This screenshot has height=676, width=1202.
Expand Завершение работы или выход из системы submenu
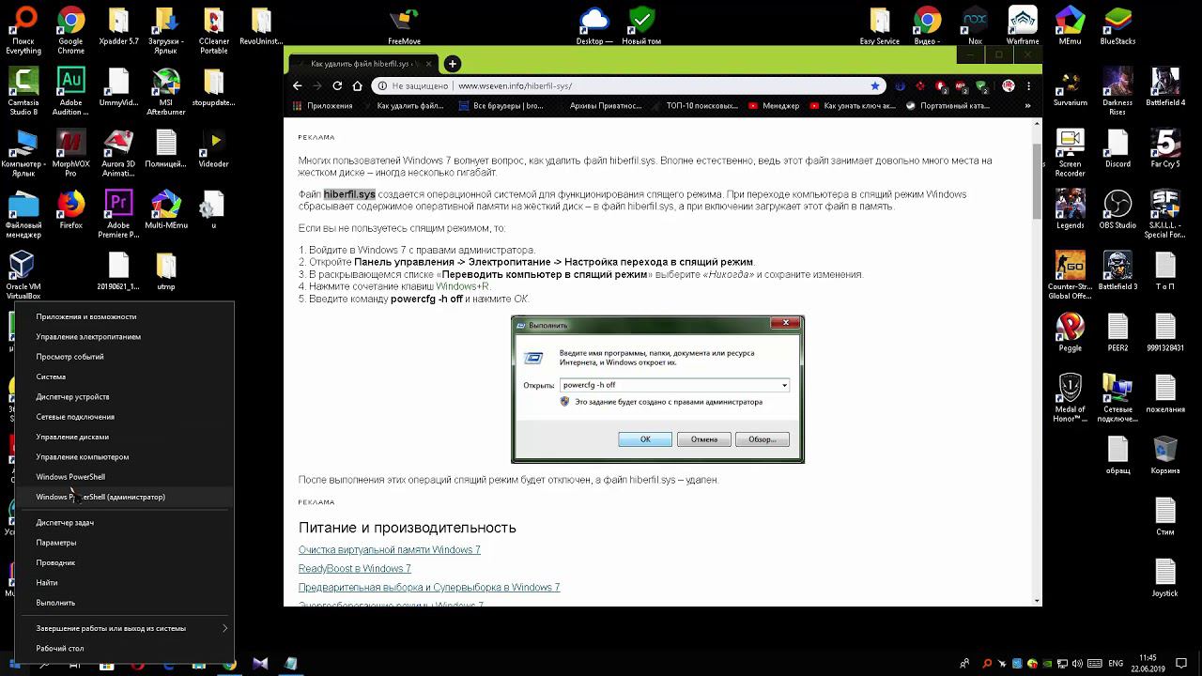[124, 628]
